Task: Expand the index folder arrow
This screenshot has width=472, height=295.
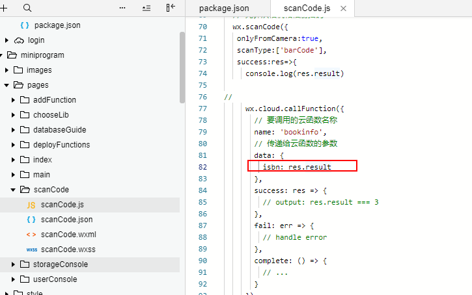Action: pyautogui.click(x=13, y=160)
